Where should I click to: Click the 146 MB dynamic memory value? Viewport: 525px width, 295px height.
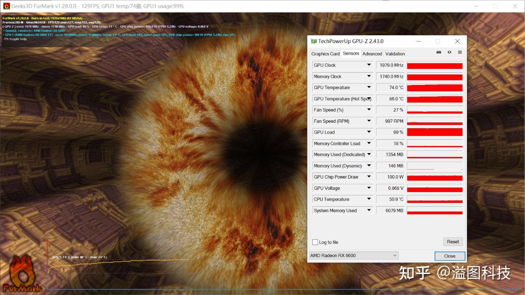(390, 166)
